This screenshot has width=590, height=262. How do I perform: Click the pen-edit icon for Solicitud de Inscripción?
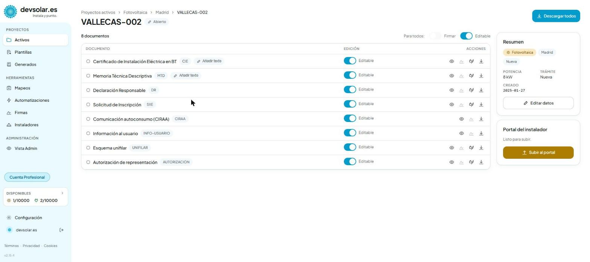point(471,104)
